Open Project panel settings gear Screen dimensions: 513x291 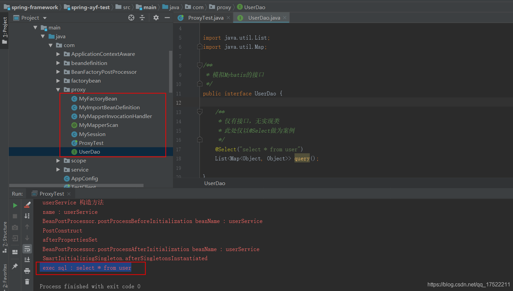point(156,18)
